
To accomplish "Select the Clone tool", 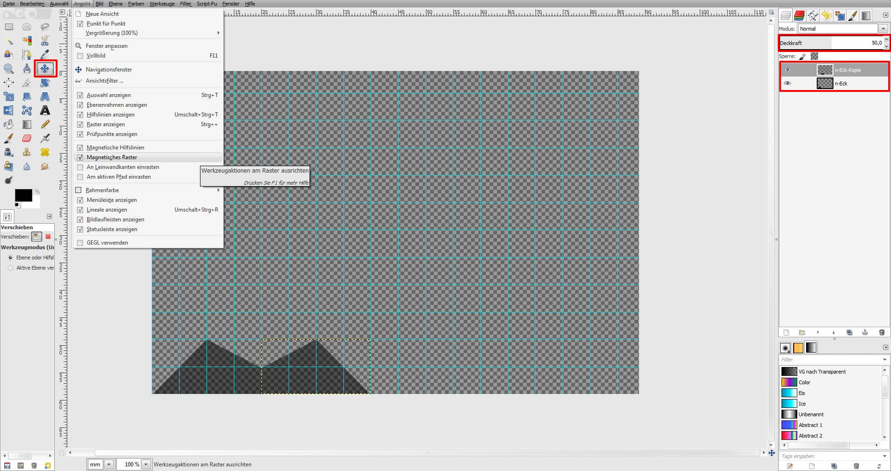I will click(26, 152).
